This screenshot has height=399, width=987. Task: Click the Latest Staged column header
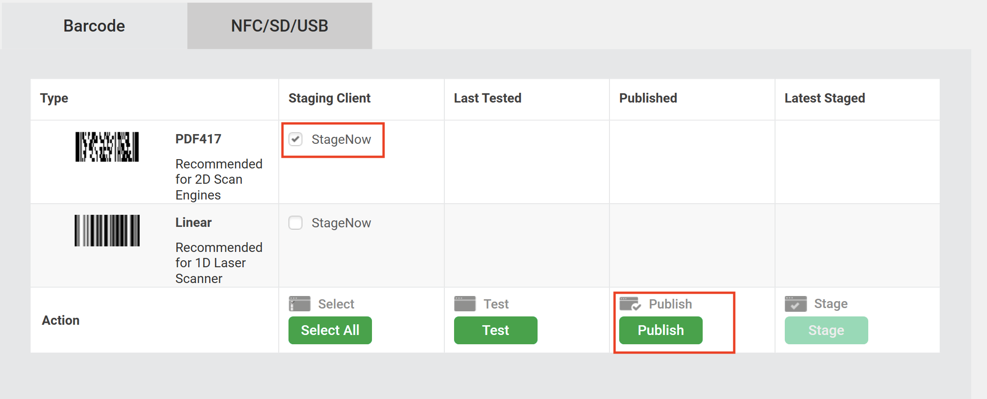pos(825,98)
